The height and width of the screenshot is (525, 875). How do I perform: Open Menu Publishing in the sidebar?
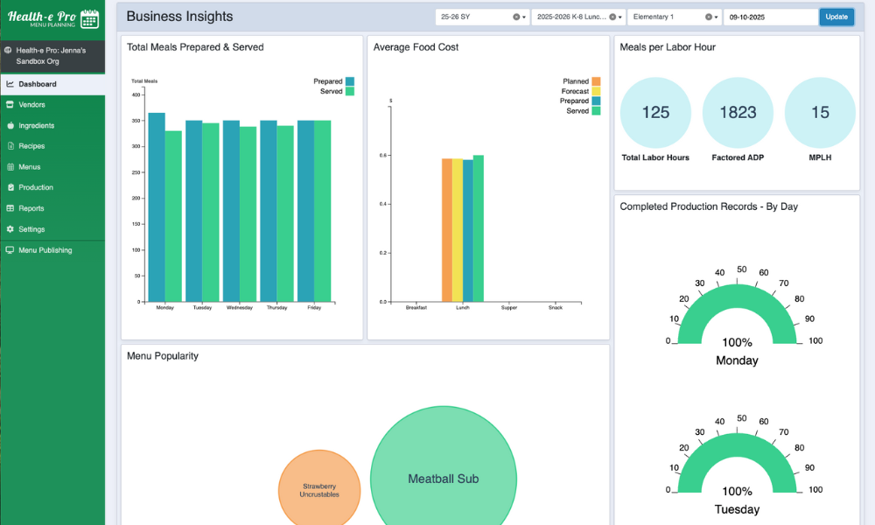tap(45, 250)
